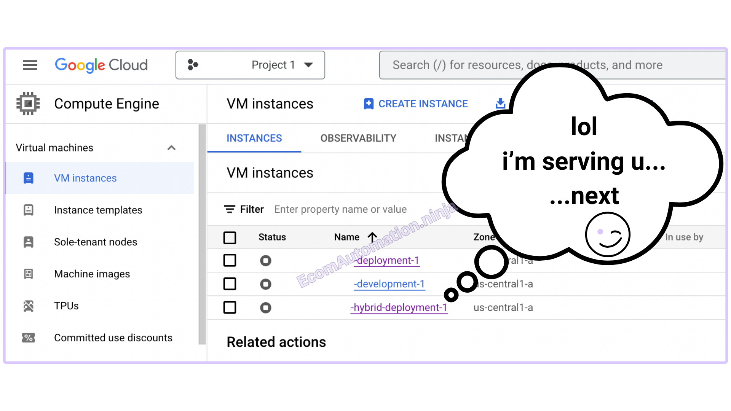This screenshot has height=411, width=731.
Task: Switch to the OBSERVABILITY tab
Action: click(358, 138)
